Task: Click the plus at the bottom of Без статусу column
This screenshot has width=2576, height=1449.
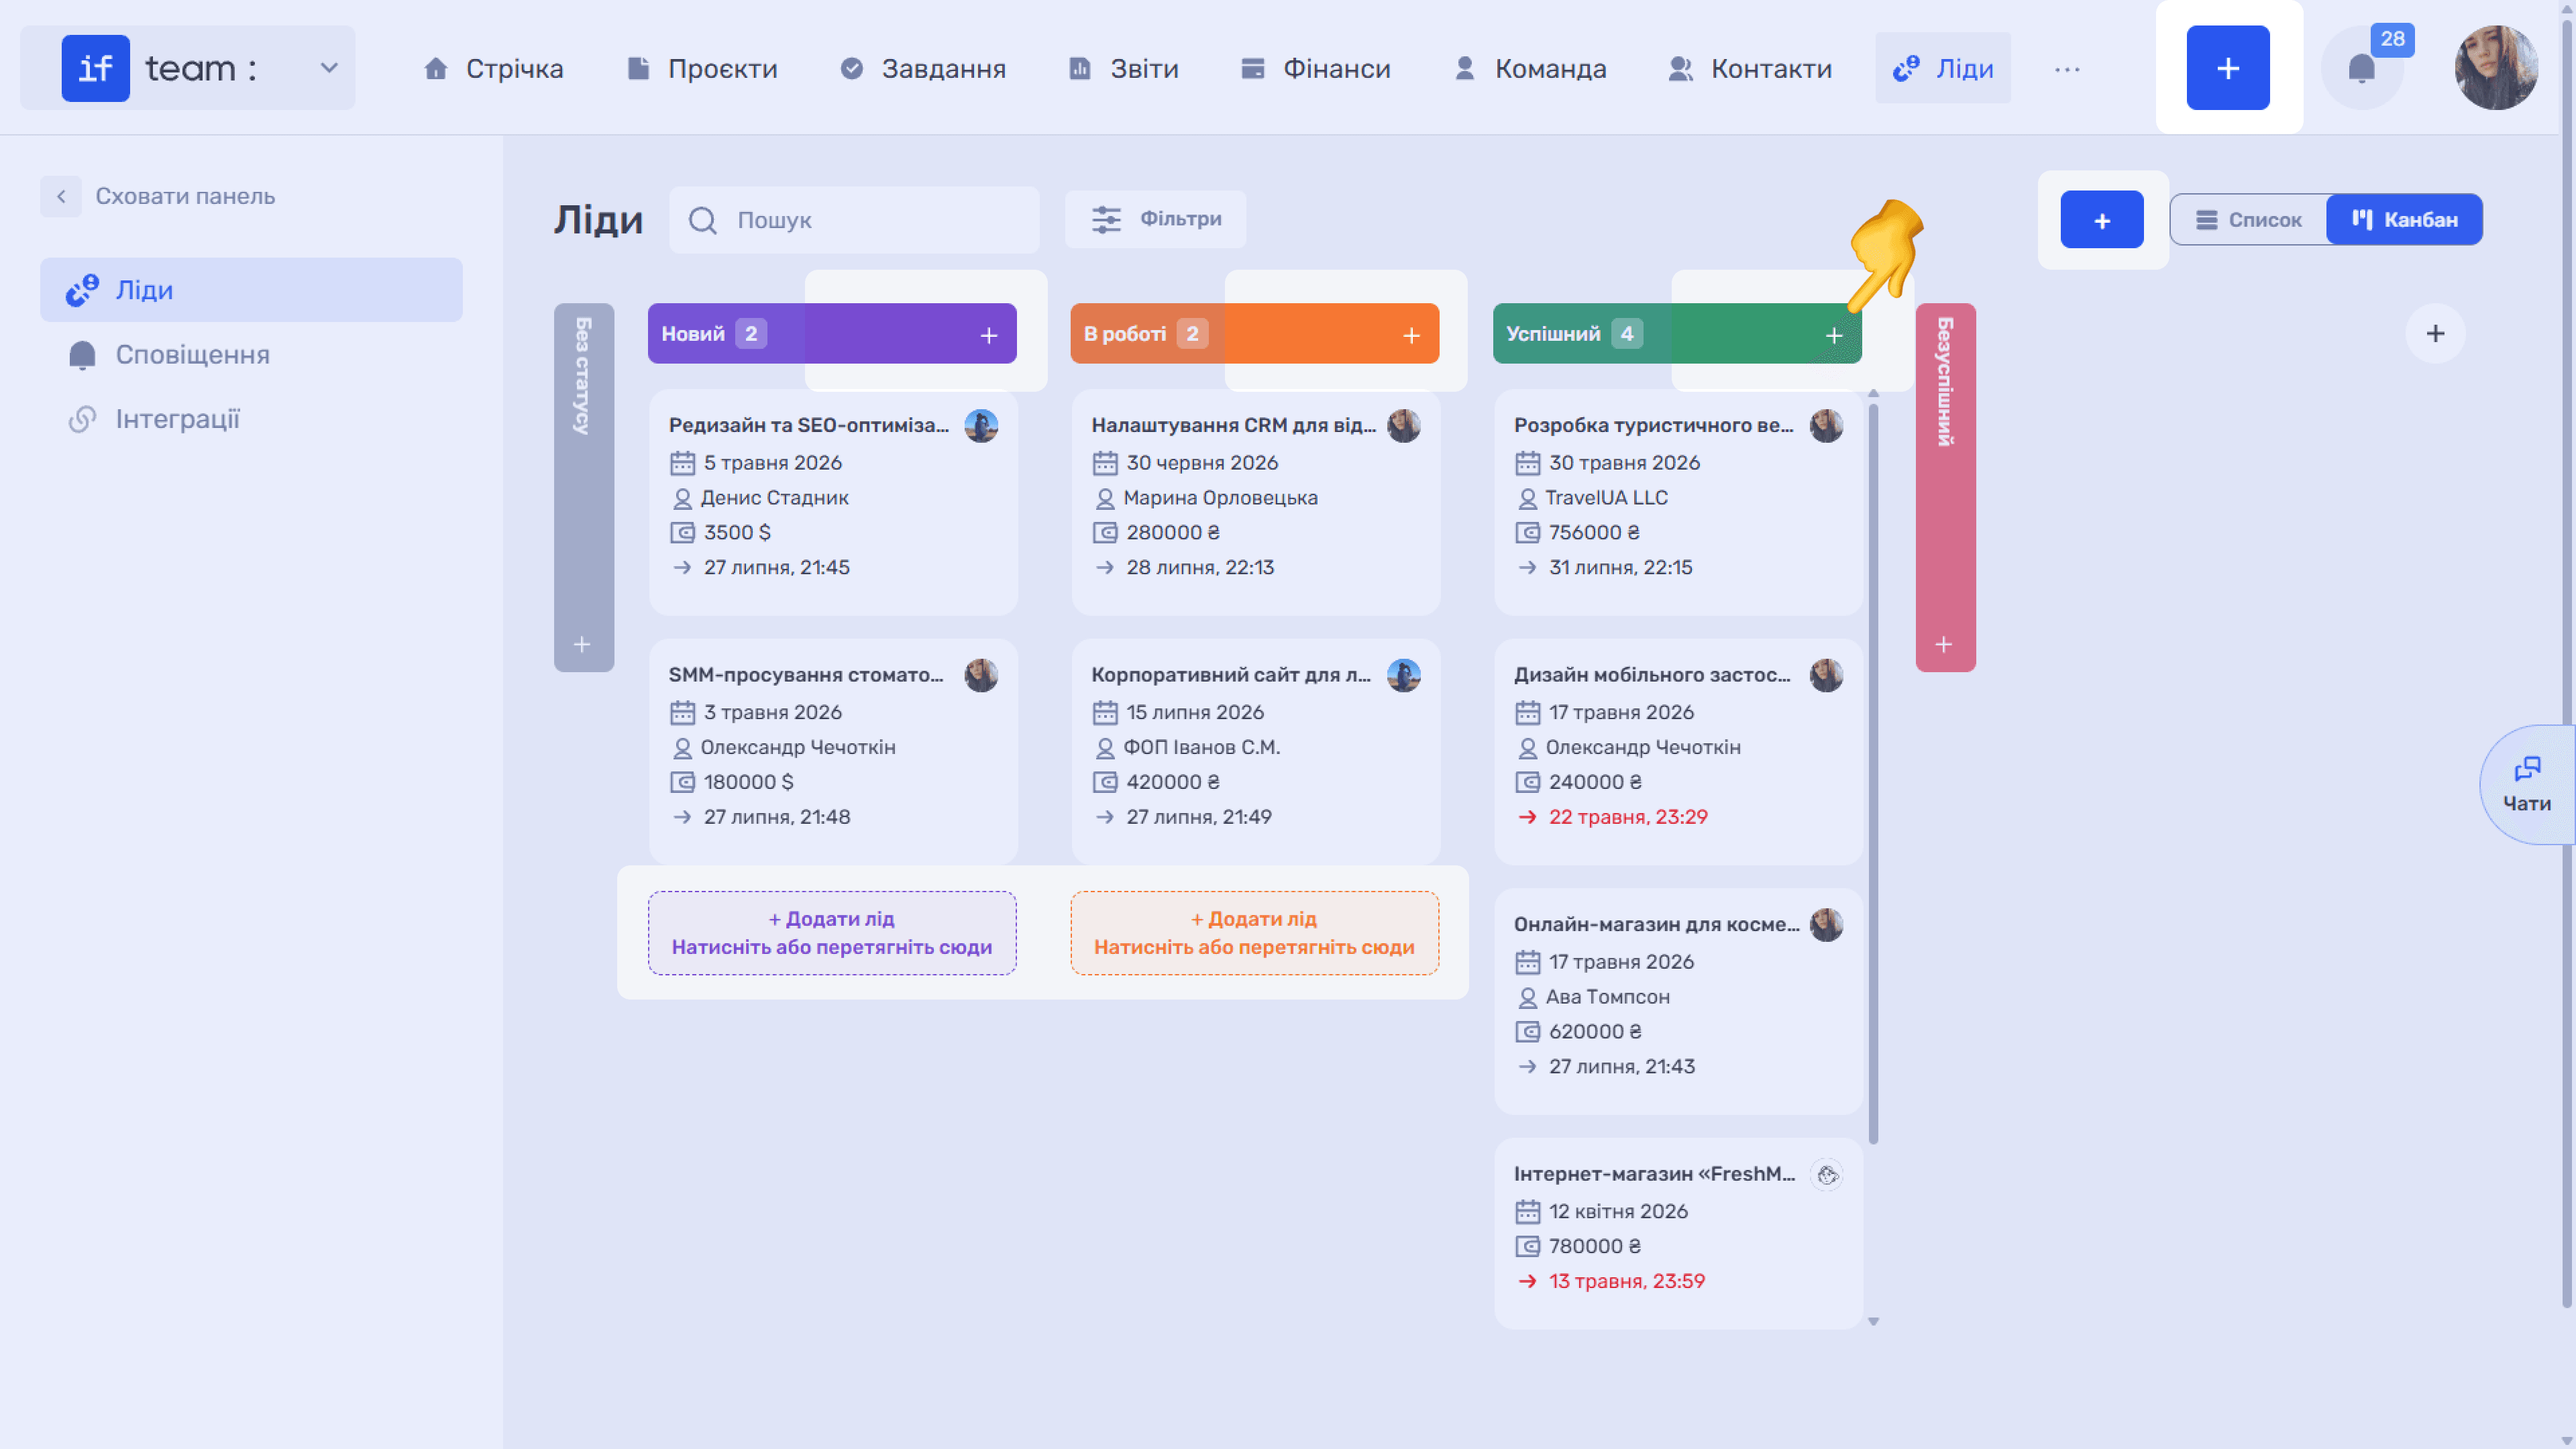Action: [582, 644]
